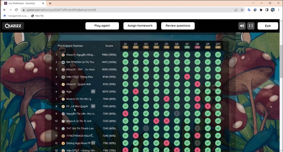Click Trang Kieu's wrong answer mark for Q7

coord(187,77)
